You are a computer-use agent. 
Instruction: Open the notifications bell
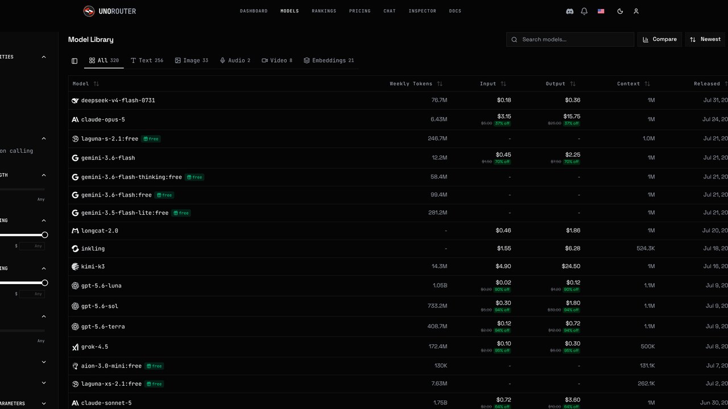tap(584, 11)
